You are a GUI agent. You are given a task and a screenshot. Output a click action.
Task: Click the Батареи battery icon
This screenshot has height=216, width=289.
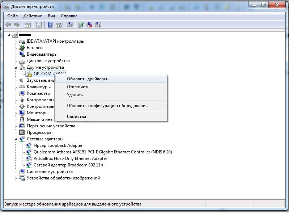coord(22,48)
